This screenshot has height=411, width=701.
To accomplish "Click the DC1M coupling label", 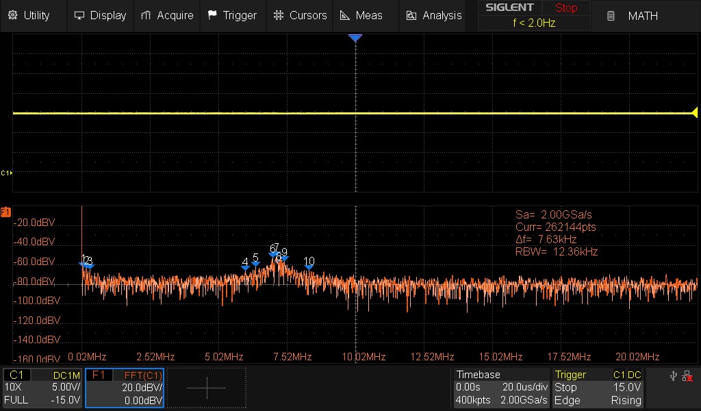I will (x=66, y=375).
